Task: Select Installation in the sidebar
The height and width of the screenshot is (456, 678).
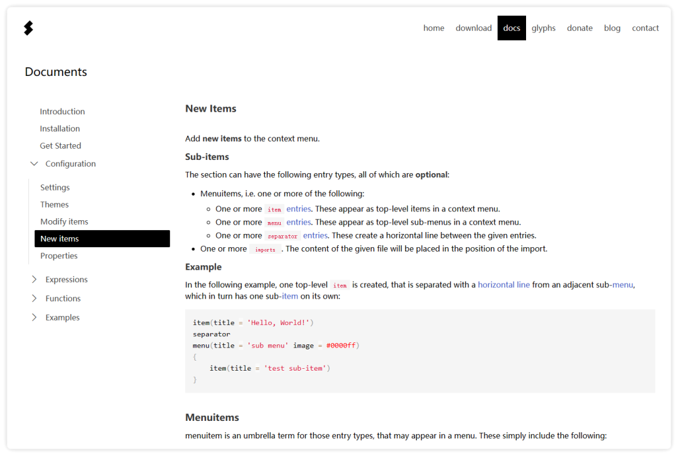Action: [60, 129]
